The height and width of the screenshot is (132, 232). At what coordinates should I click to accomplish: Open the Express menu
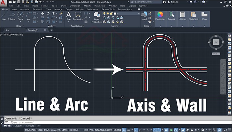132,6
